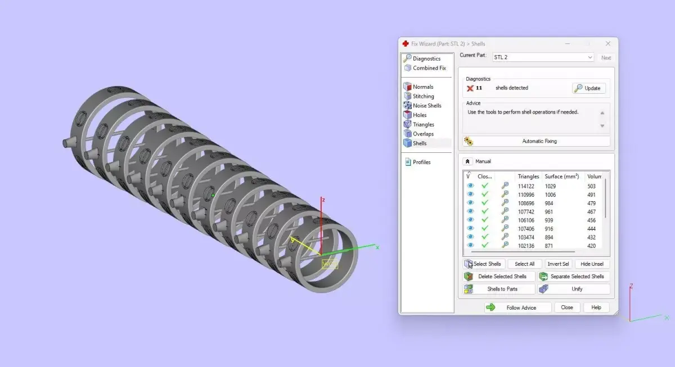Viewport: 675px width, 367px height.
Task: Zoom to shell with 106106 triangles
Action: pyautogui.click(x=505, y=220)
